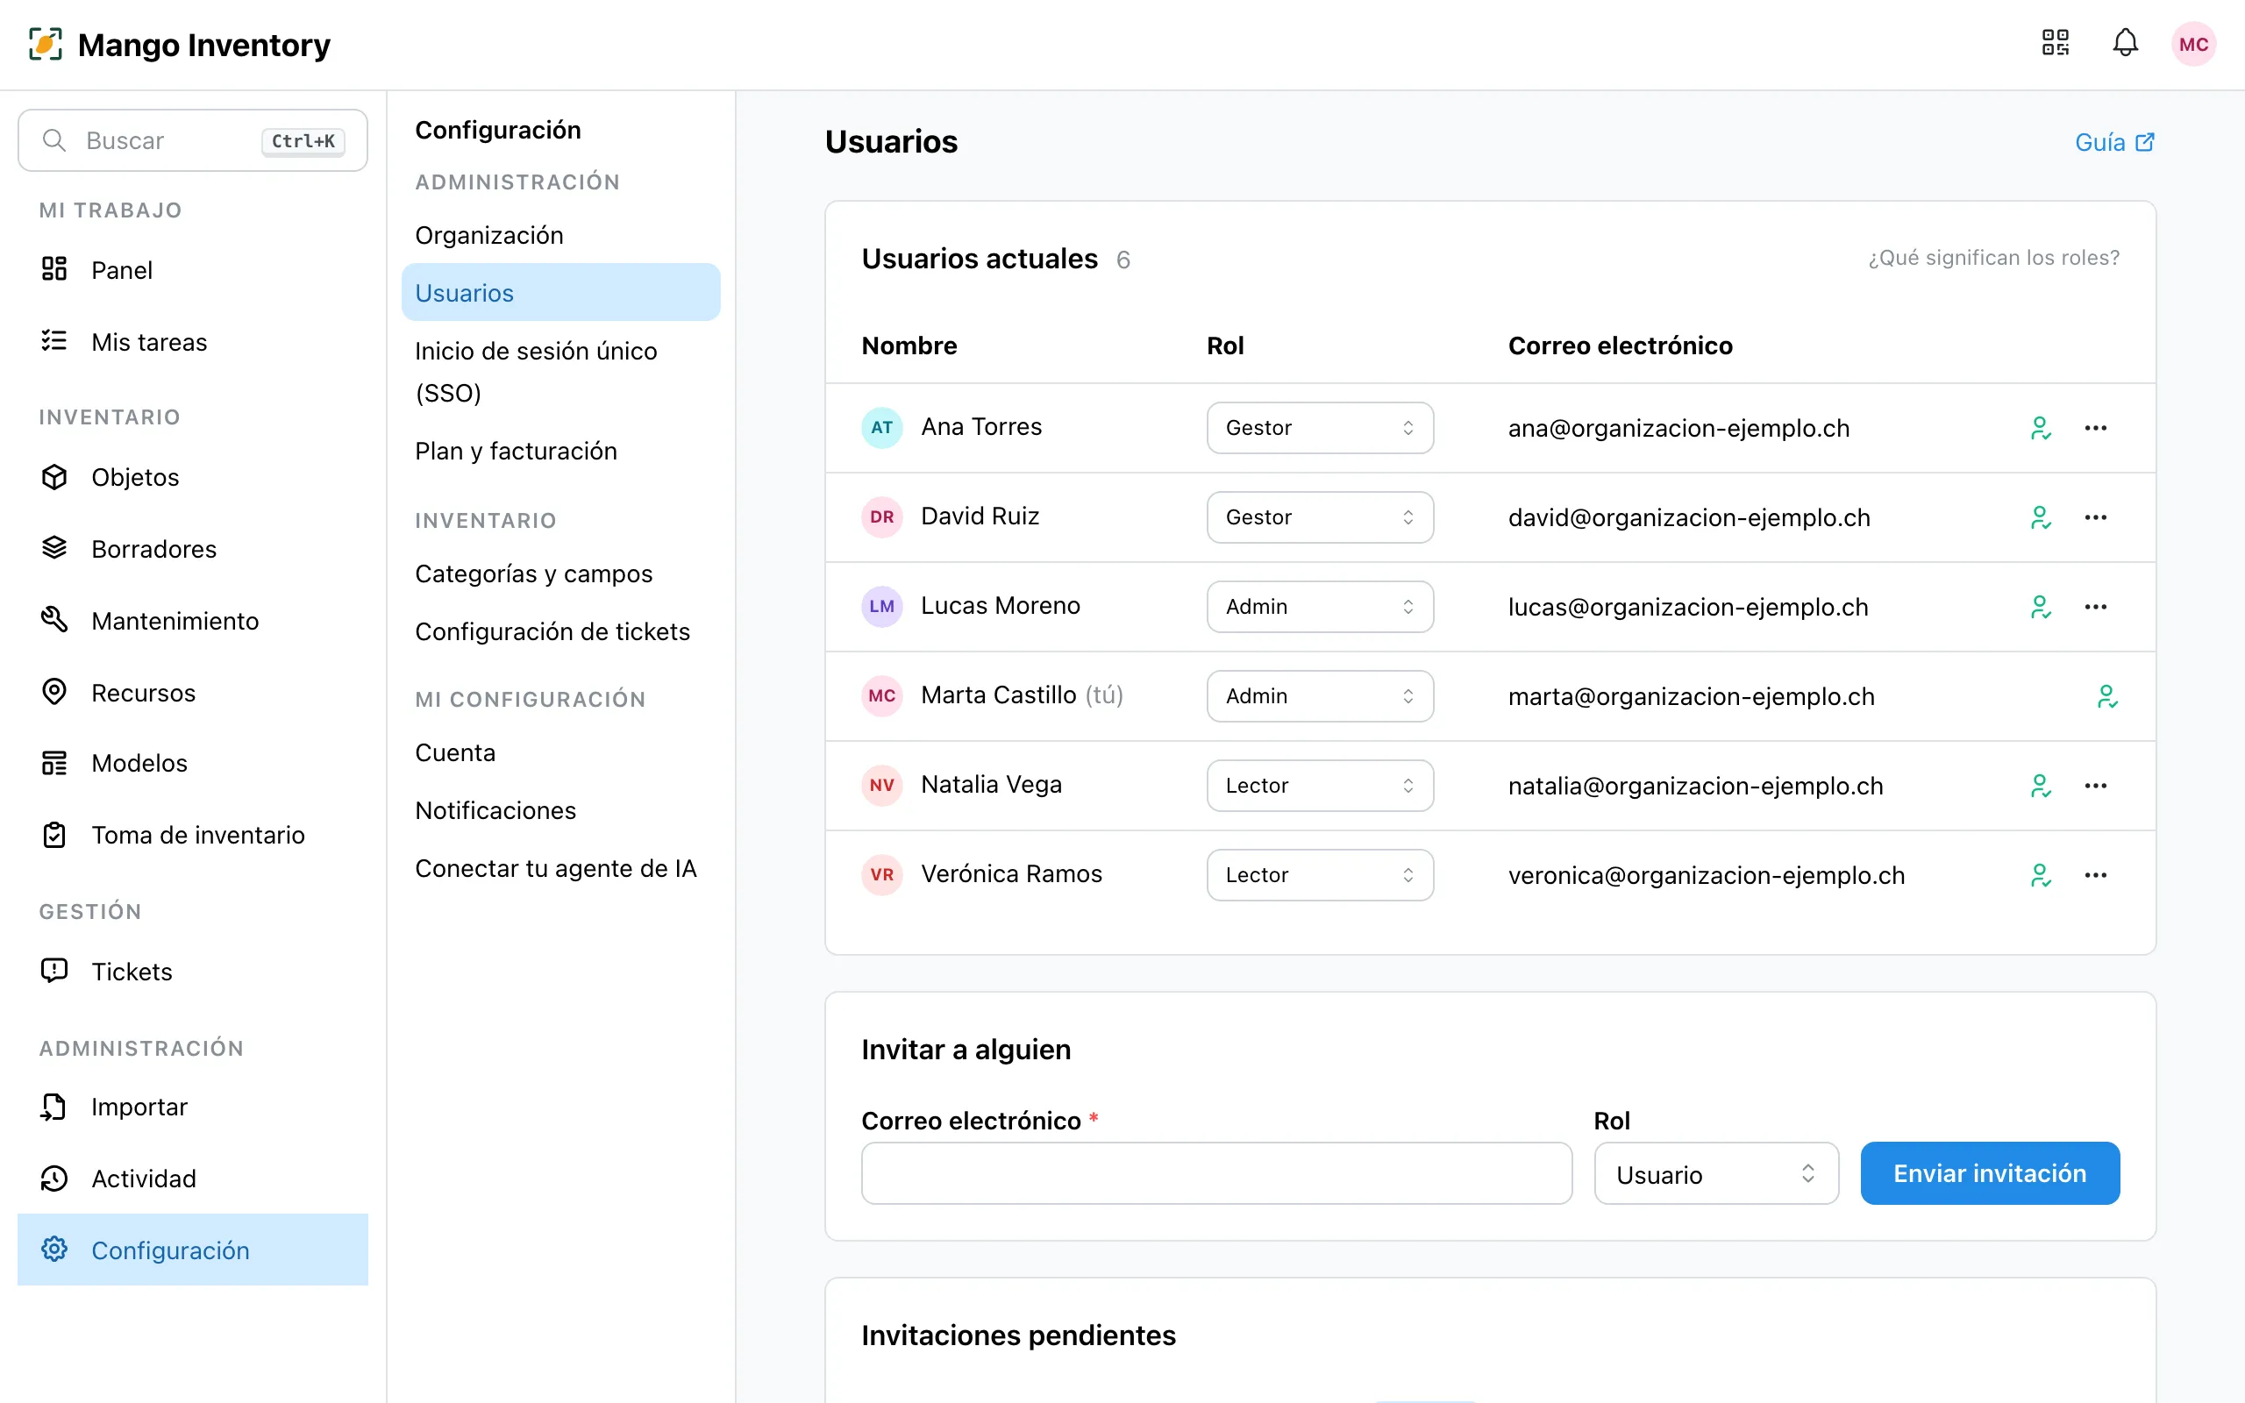Go to Plan y facturación settings
This screenshot has height=1403, width=2245.
[516, 451]
